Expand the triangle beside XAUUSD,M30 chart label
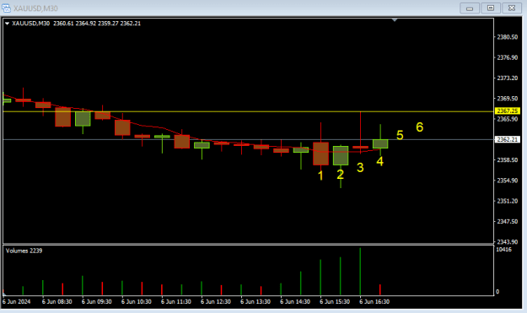Screen dimensions: 527x313 [x=7, y=24]
